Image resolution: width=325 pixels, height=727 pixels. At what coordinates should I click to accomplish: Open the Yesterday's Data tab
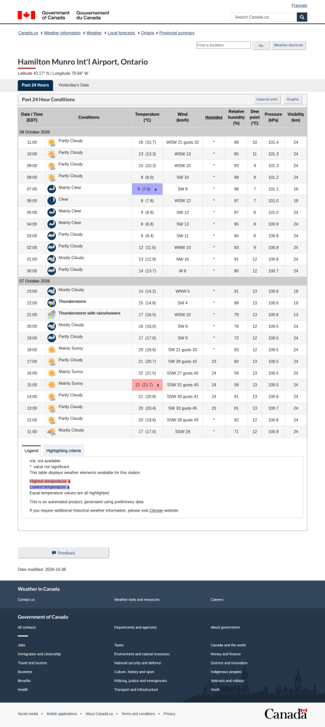(x=73, y=85)
